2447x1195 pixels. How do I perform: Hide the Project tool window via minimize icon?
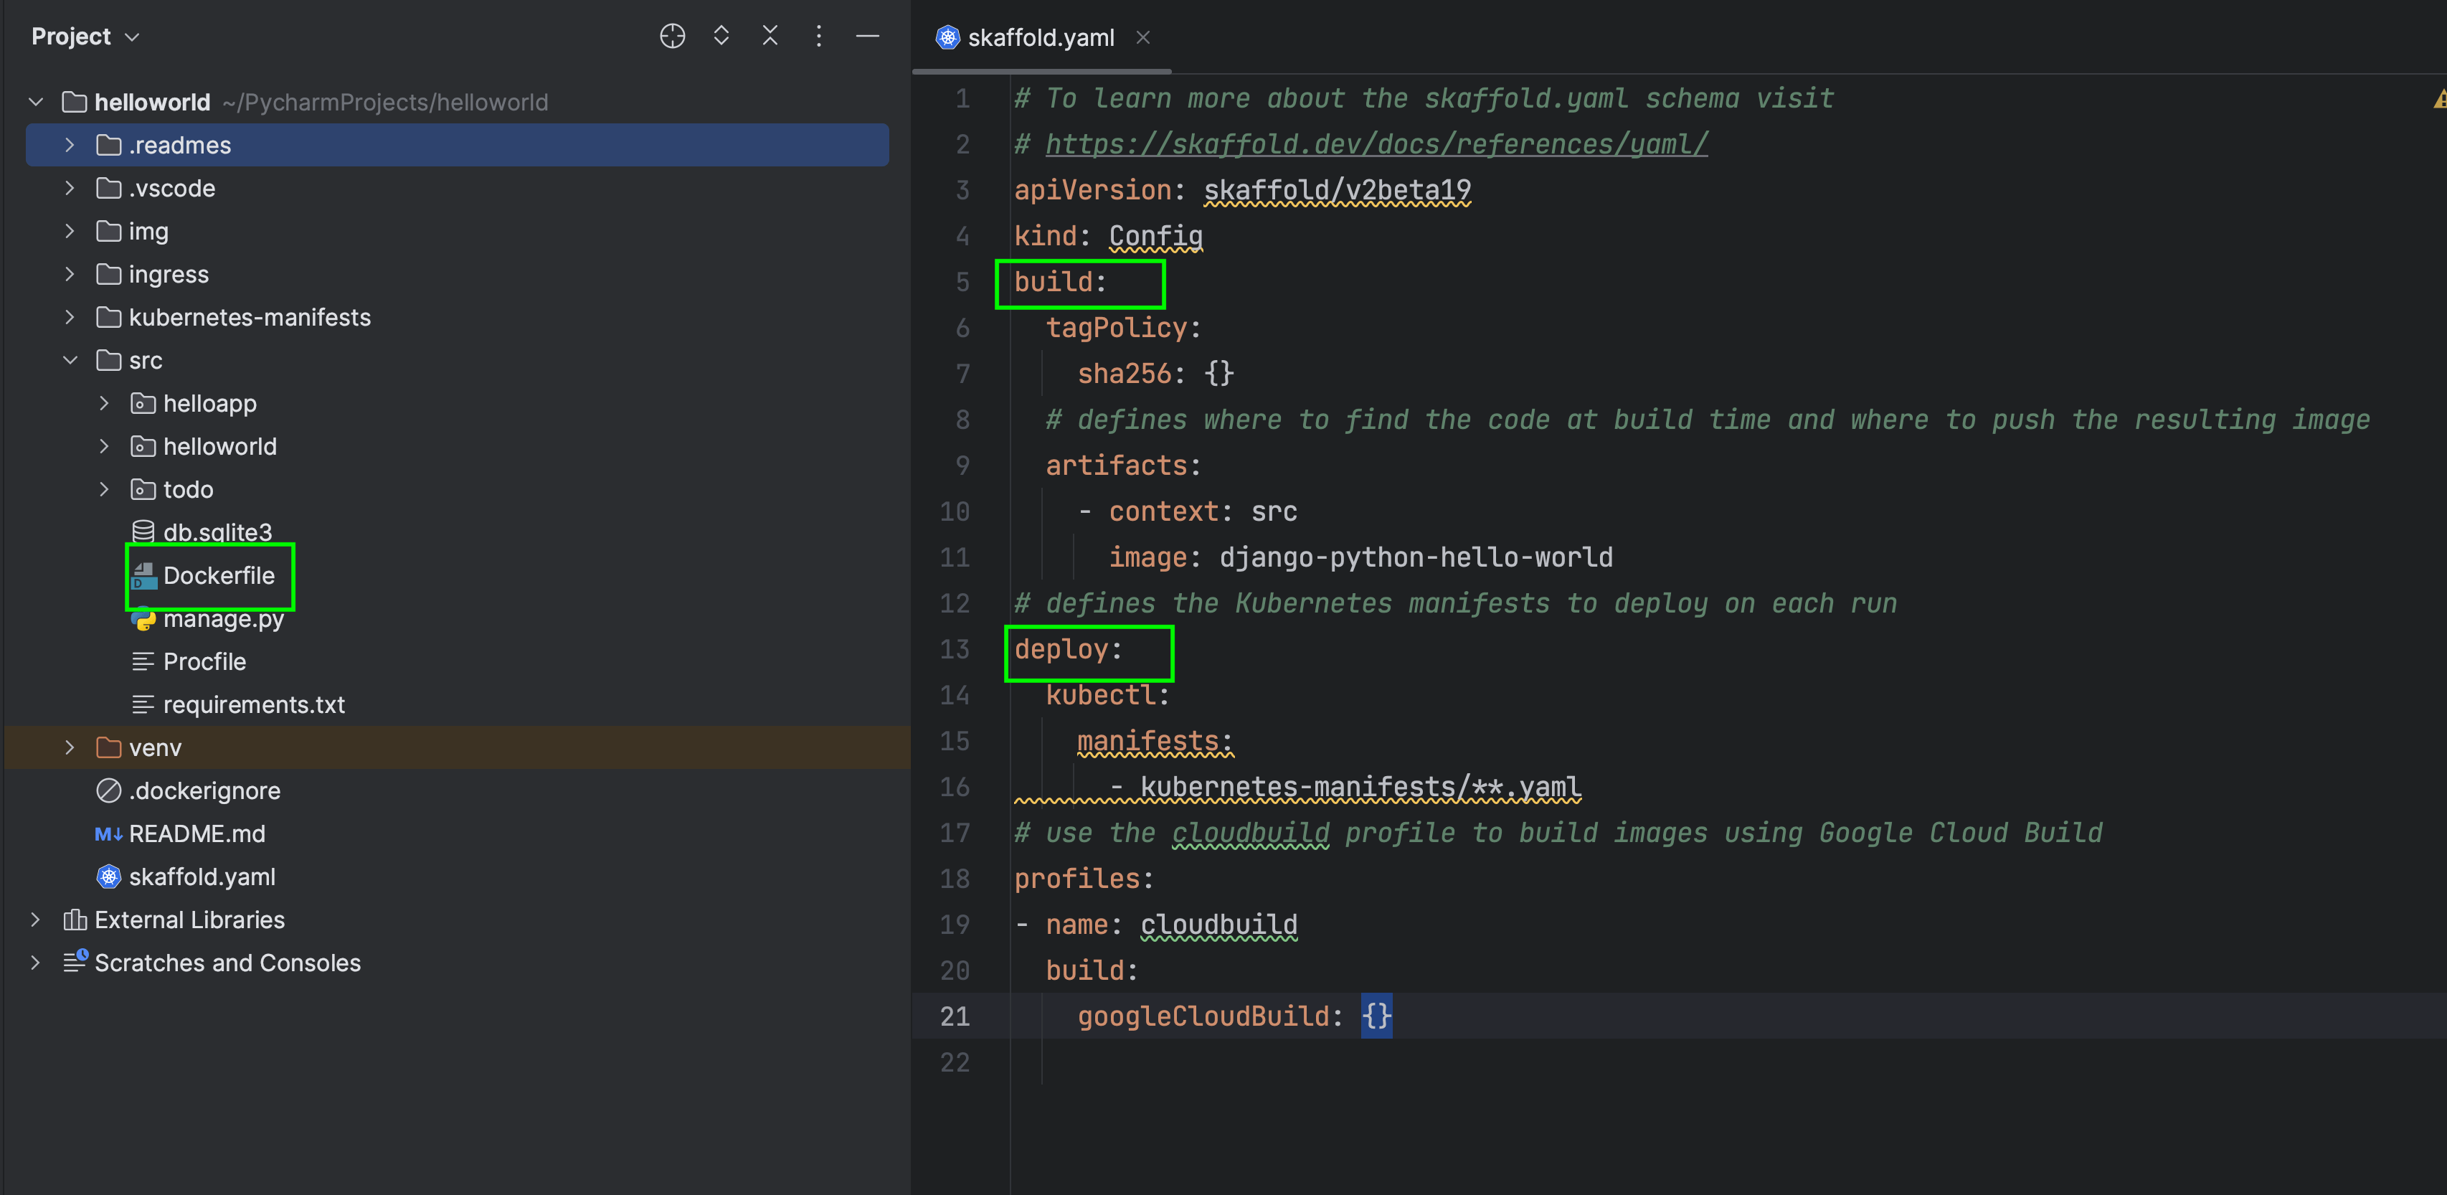click(867, 35)
